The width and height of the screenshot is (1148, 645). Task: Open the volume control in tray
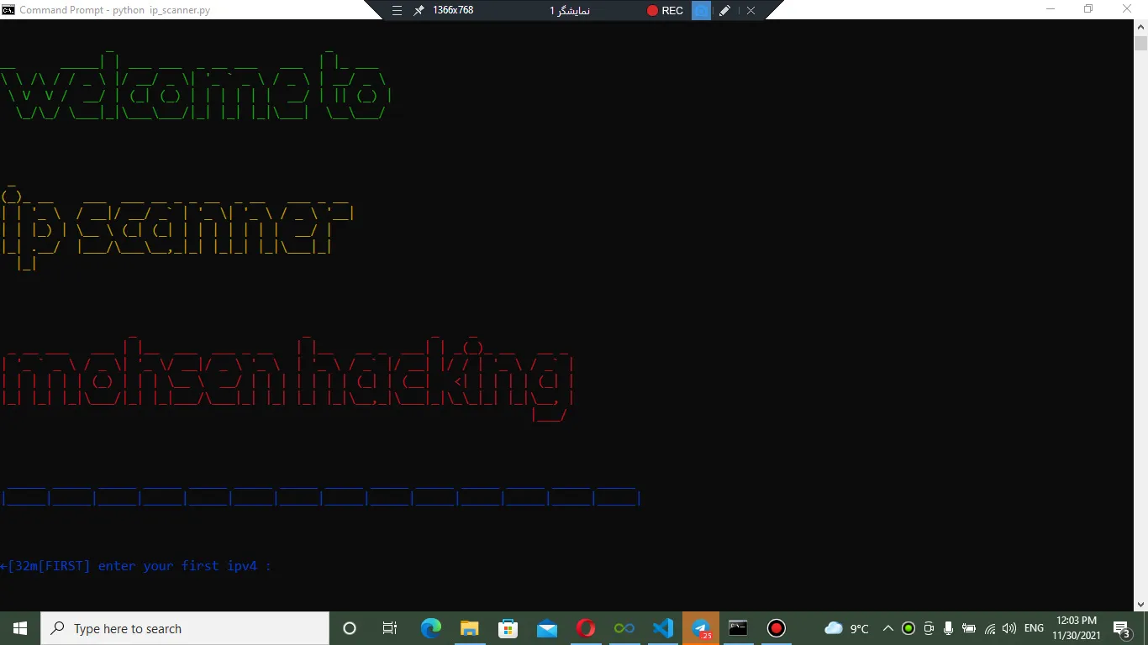tap(1009, 628)
